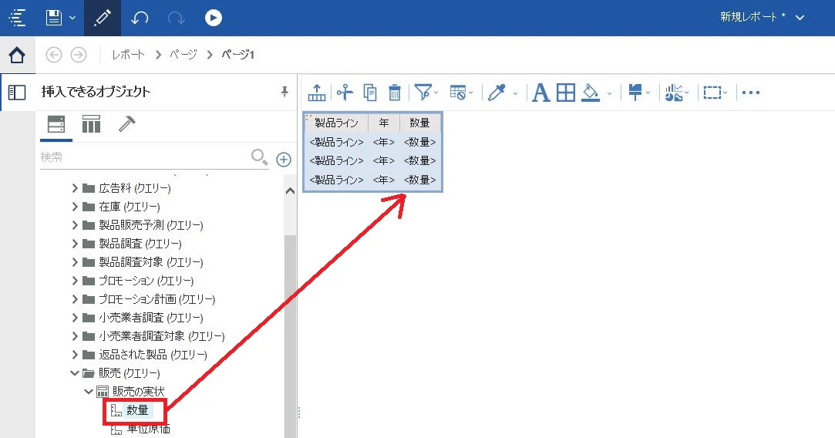Switch to the Data items tab
This screenshot has height=438, width=835.
91,124
